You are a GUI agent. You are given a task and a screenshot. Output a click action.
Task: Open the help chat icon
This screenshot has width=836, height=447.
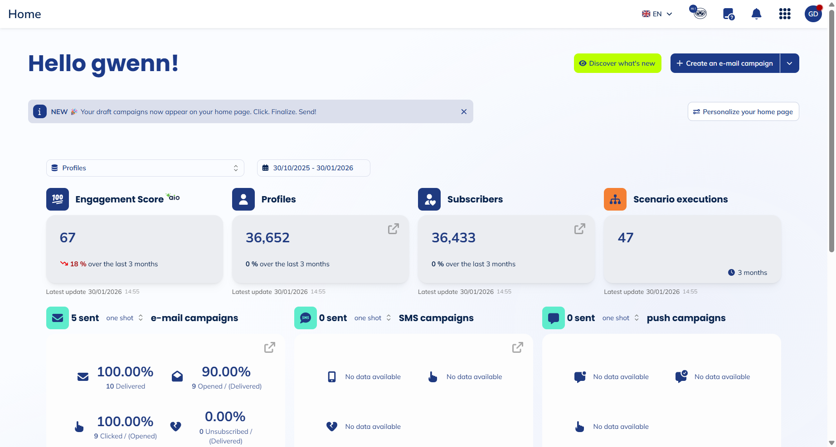coord(728,14)
